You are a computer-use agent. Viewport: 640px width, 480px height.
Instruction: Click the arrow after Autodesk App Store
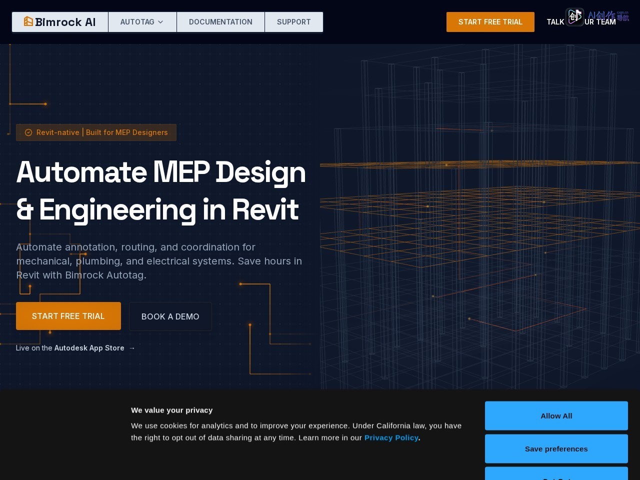132,348
